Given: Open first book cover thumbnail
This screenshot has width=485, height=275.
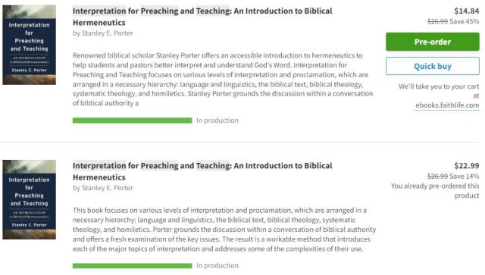Looking at the screenshot, I should pos(30,45).
